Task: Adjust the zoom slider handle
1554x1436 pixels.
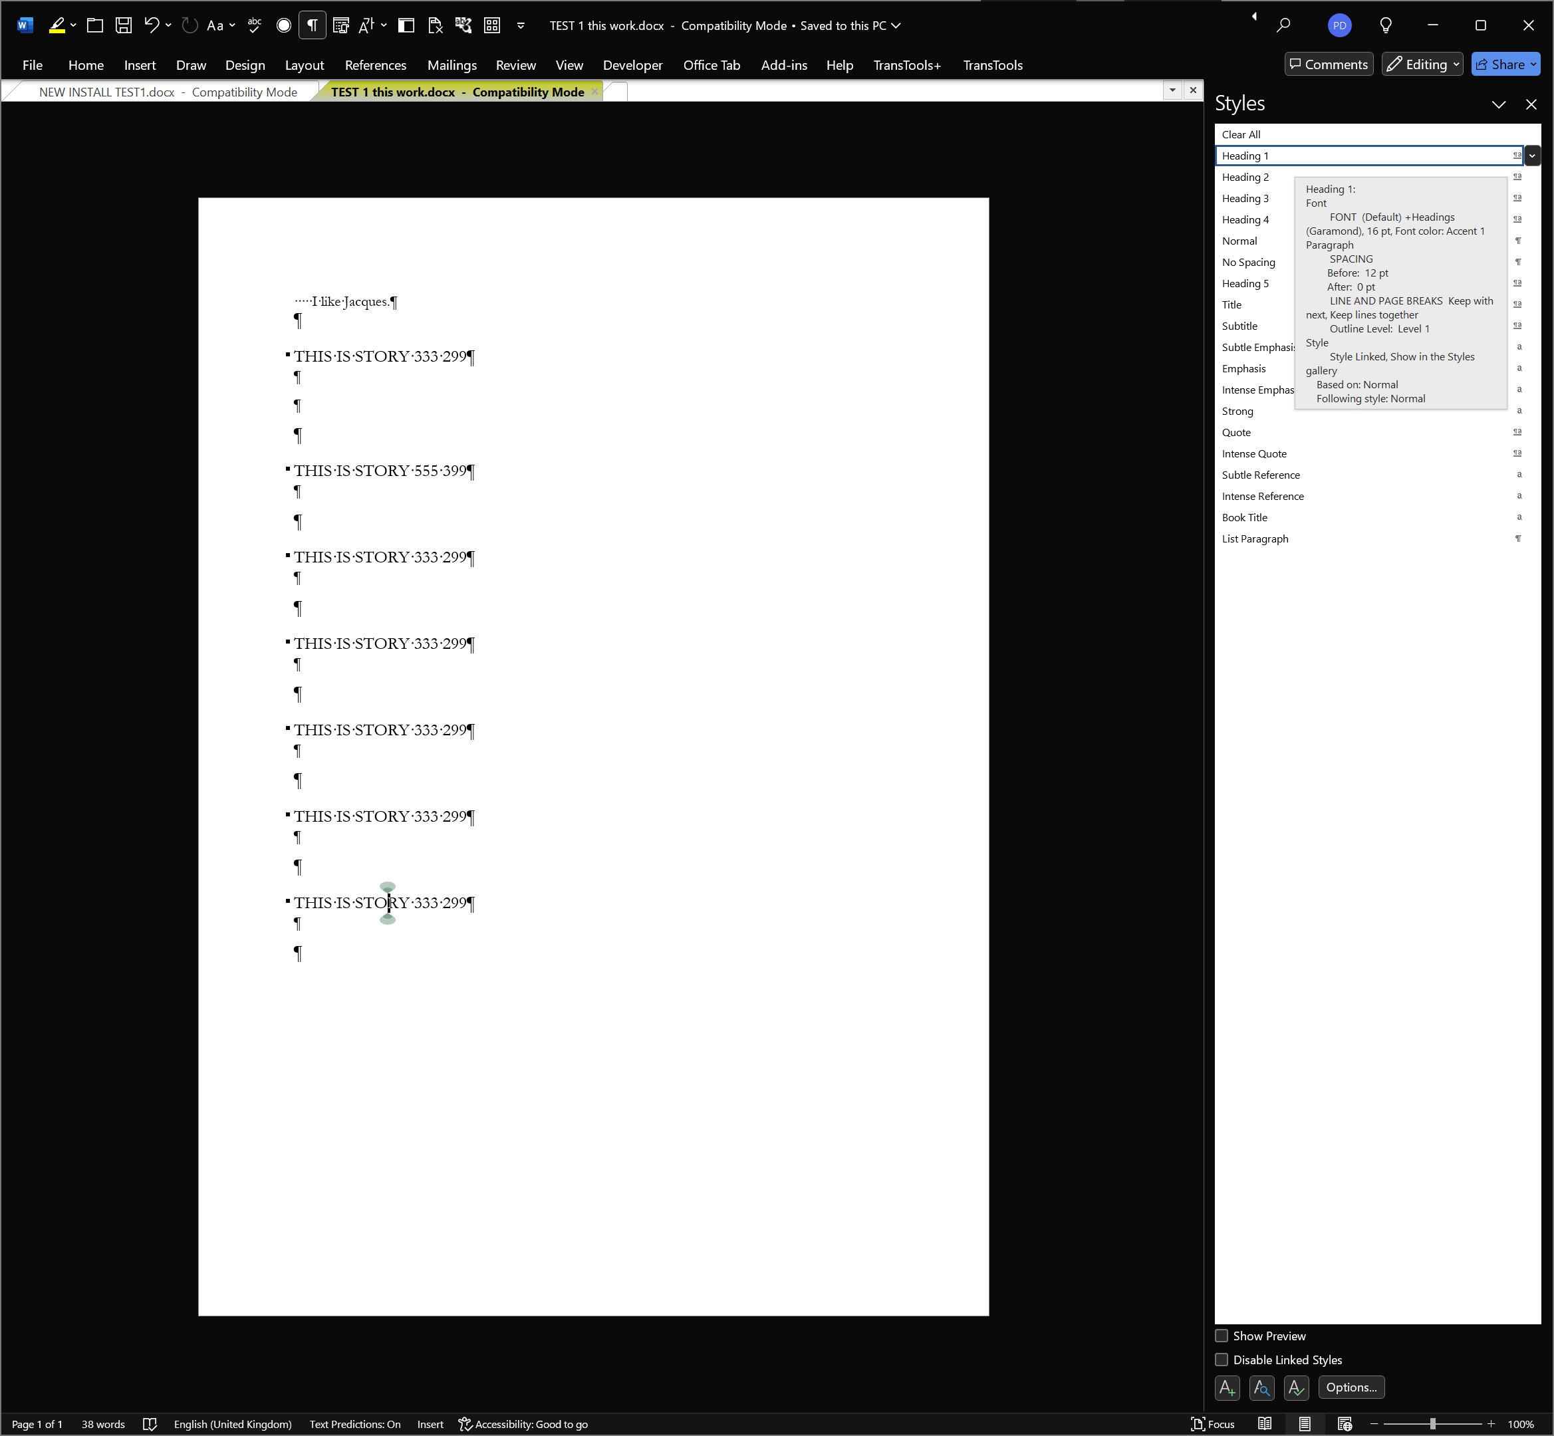Action: pos(1432,1423)
